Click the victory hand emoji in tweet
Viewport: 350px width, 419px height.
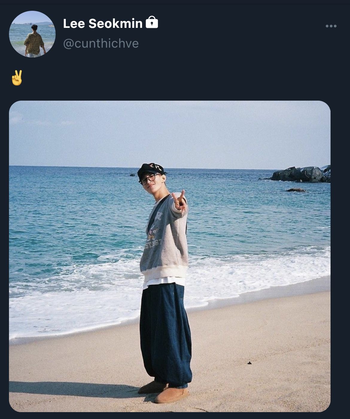click(17, 78)
